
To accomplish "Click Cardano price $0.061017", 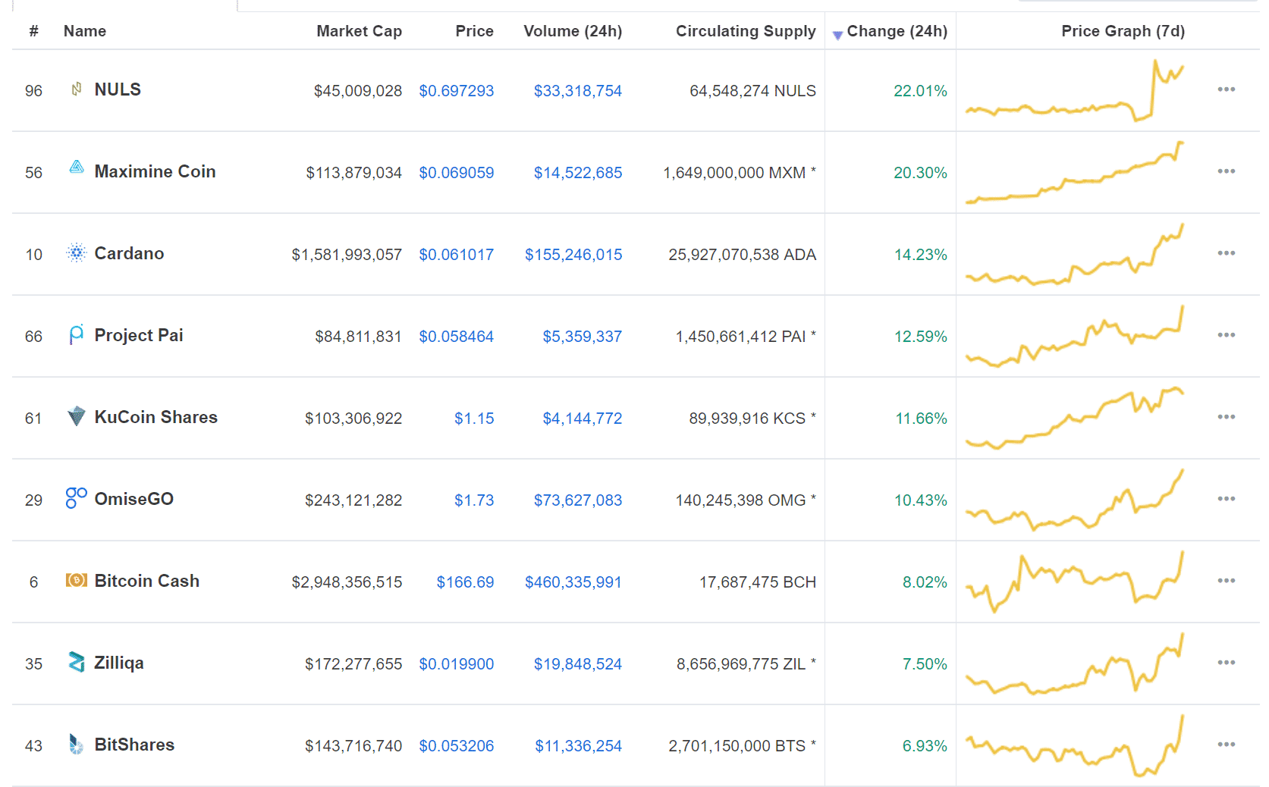I will (456, 255).
